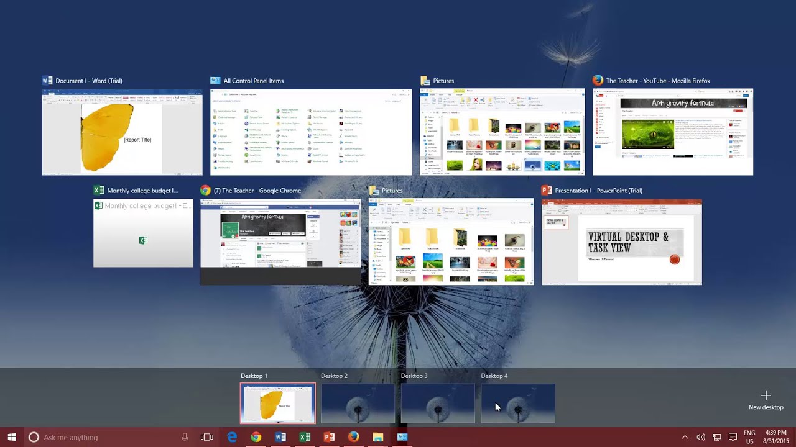The image size is (796, 447).
Task: Select the Desktop 4 thumbnail
Action: [518, 403]
